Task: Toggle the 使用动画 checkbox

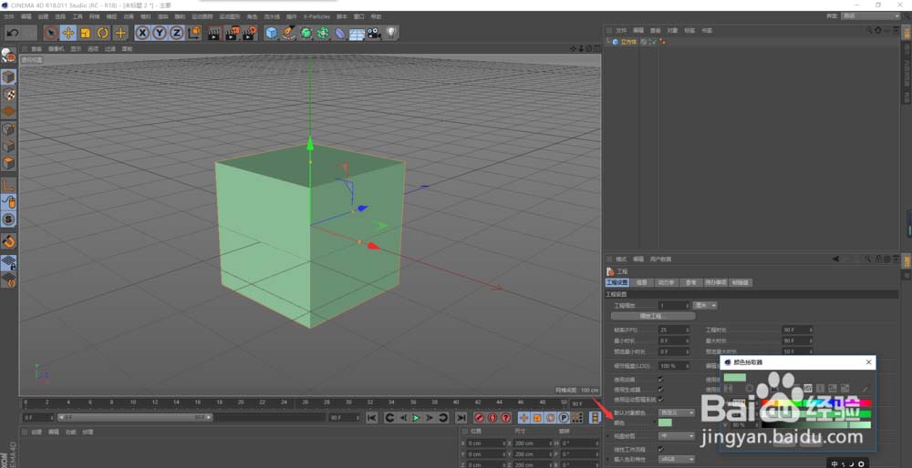Action: [x=660, y=379]
